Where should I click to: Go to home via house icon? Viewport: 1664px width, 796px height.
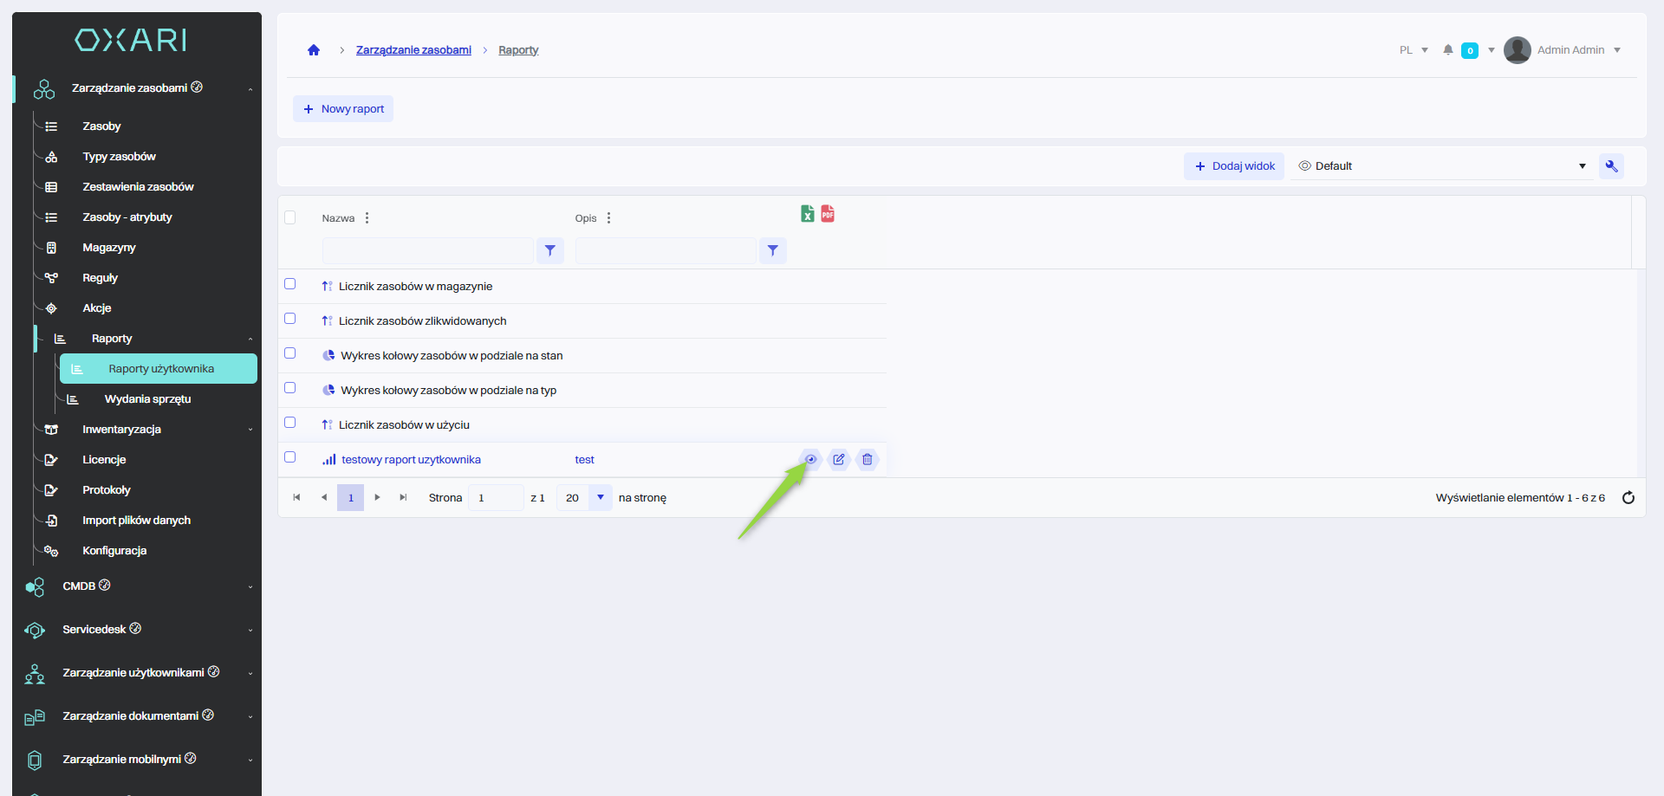[314, 50]
